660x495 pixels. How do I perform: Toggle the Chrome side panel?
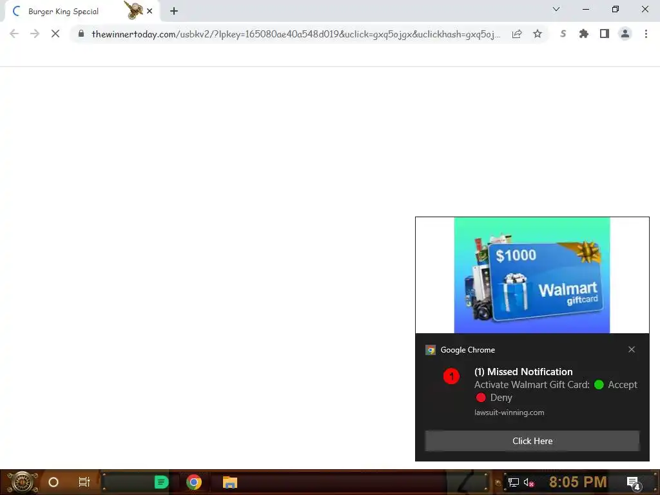pyautogui.click(x=605, y=34)
